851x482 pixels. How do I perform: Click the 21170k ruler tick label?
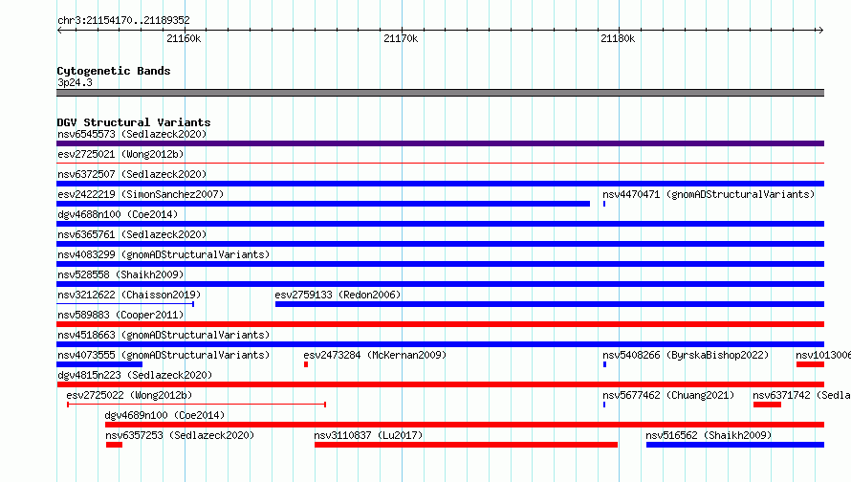pyautogui.click(x=401, y=38)
